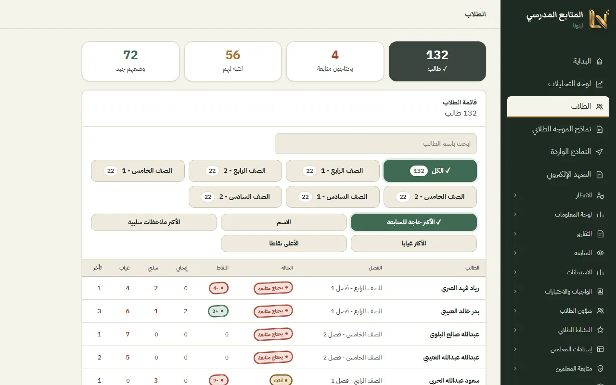Viewport: 616px width, 385px height.
Task: Sort by الأكثر غيابا
Action: [x=414, y=244]
